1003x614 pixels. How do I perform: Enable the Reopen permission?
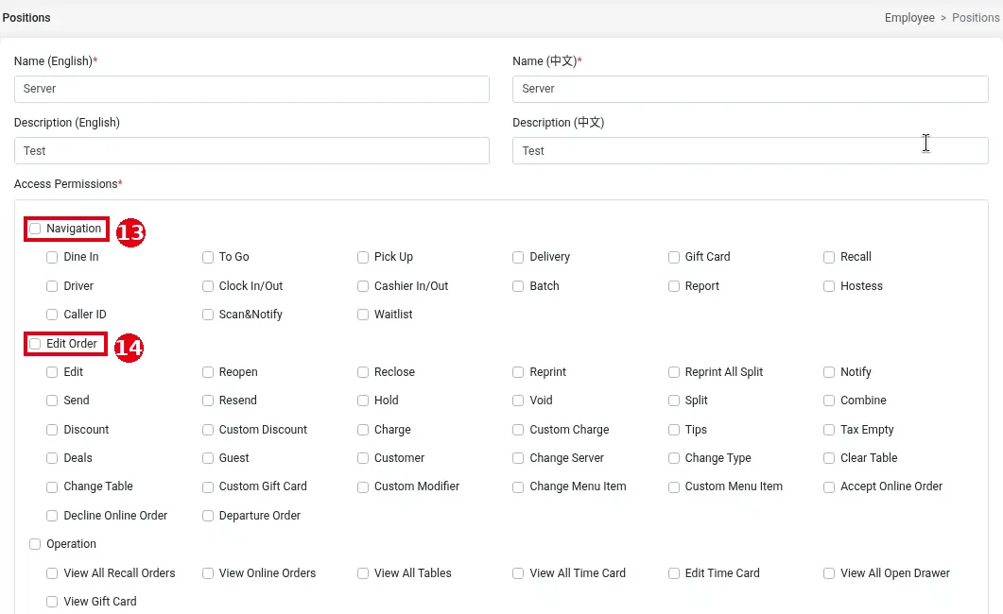click(x=208, y=372)
